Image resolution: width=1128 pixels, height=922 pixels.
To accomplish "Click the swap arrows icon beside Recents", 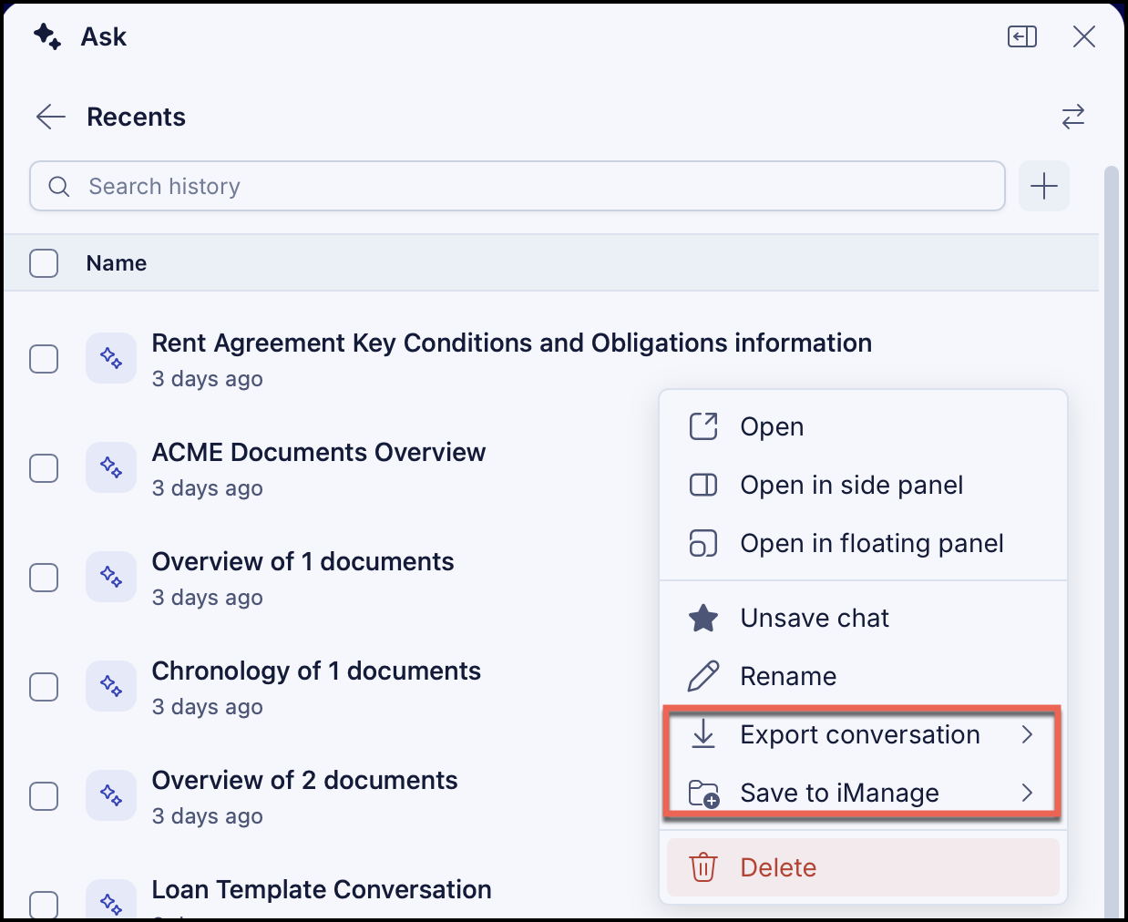I will [1073, 117].
